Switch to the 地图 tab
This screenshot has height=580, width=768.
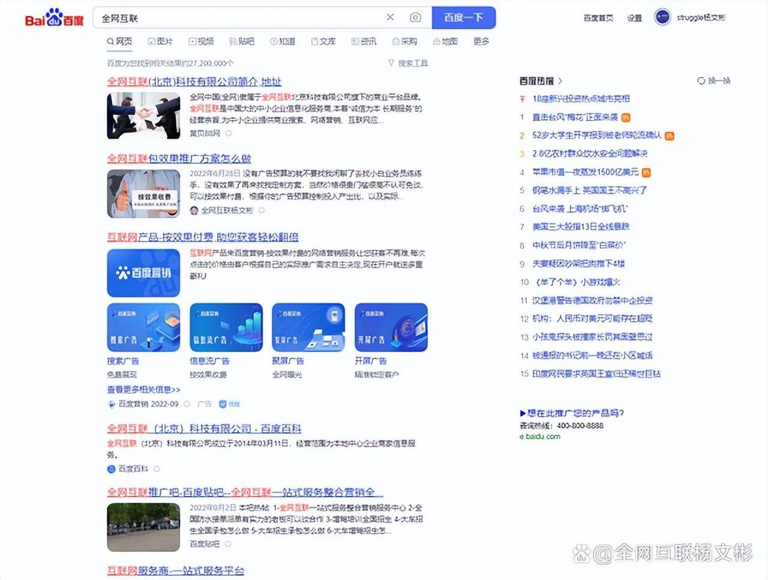tap(445, 41)
